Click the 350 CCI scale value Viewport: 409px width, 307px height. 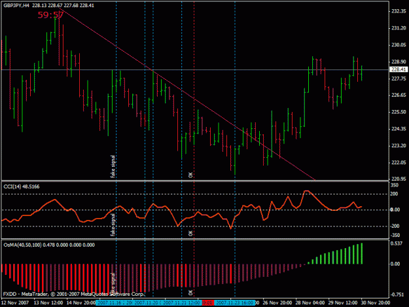click(x=395, y=185)
